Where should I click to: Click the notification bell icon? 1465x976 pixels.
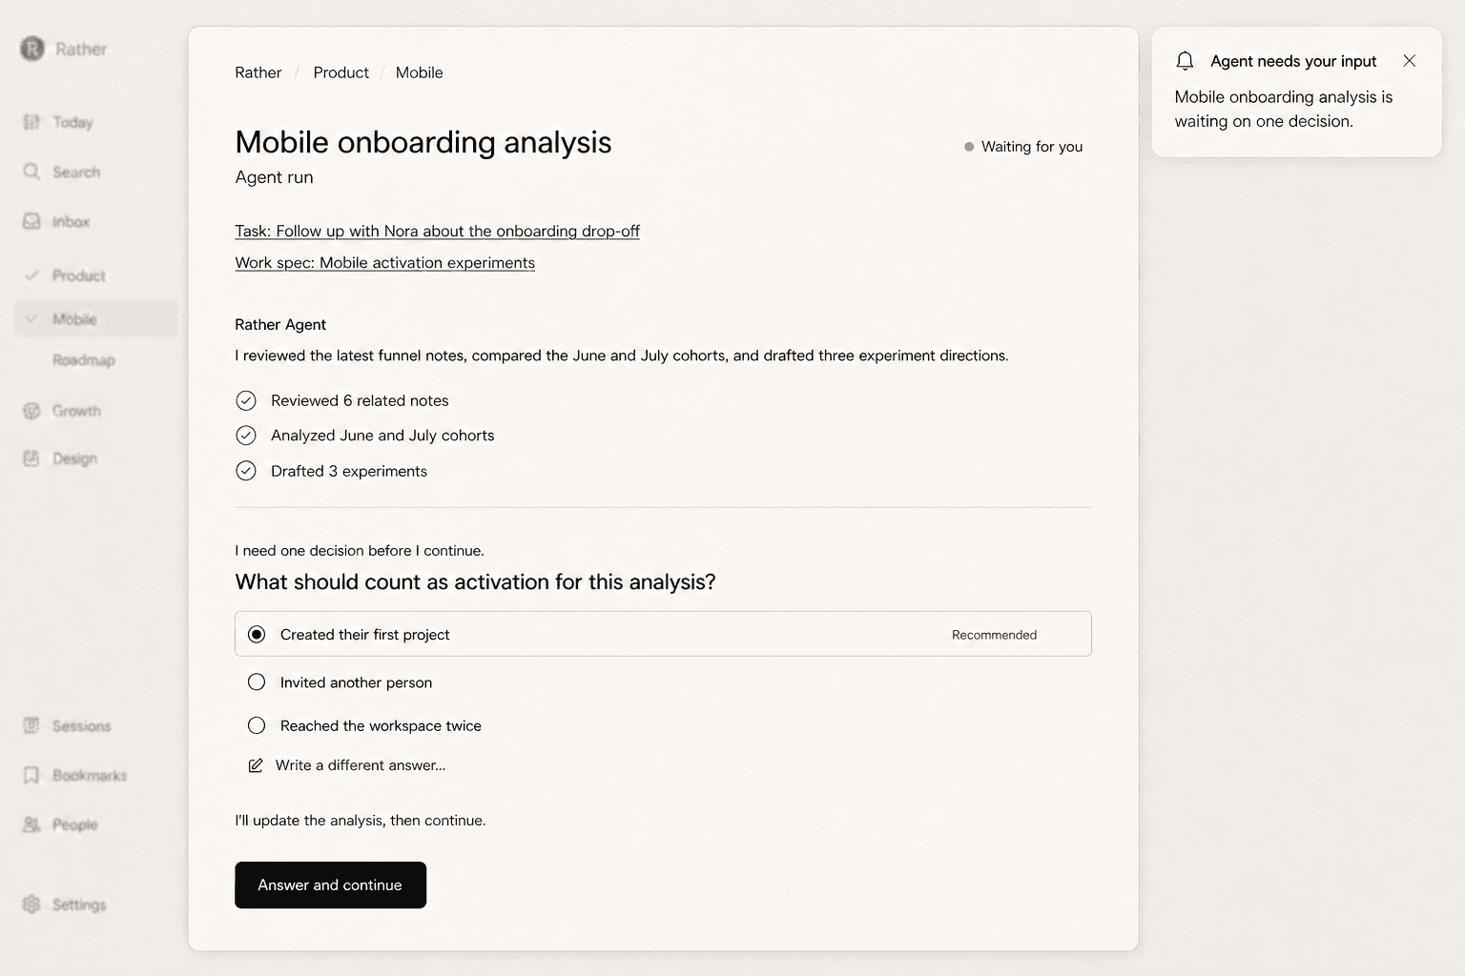(1185, 61)
